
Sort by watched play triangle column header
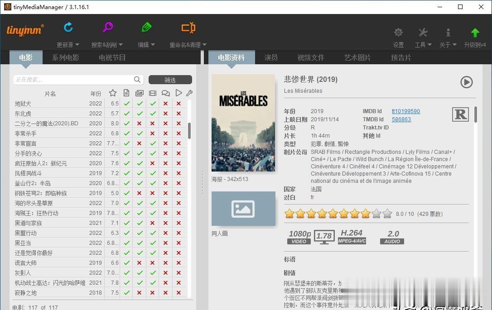click(178, 93)
